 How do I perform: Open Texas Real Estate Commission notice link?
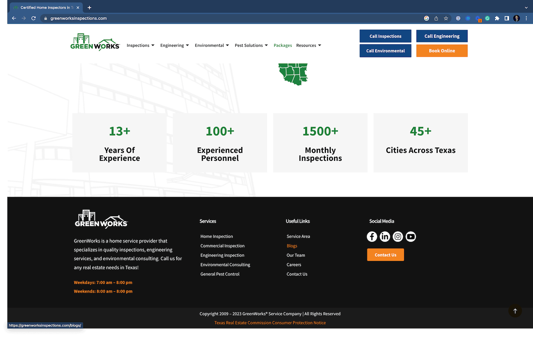[270, 323]
